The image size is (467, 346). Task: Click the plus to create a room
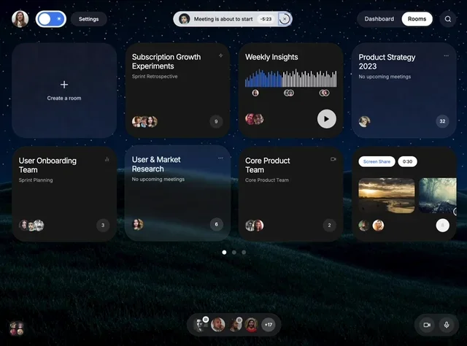(64, 85)
